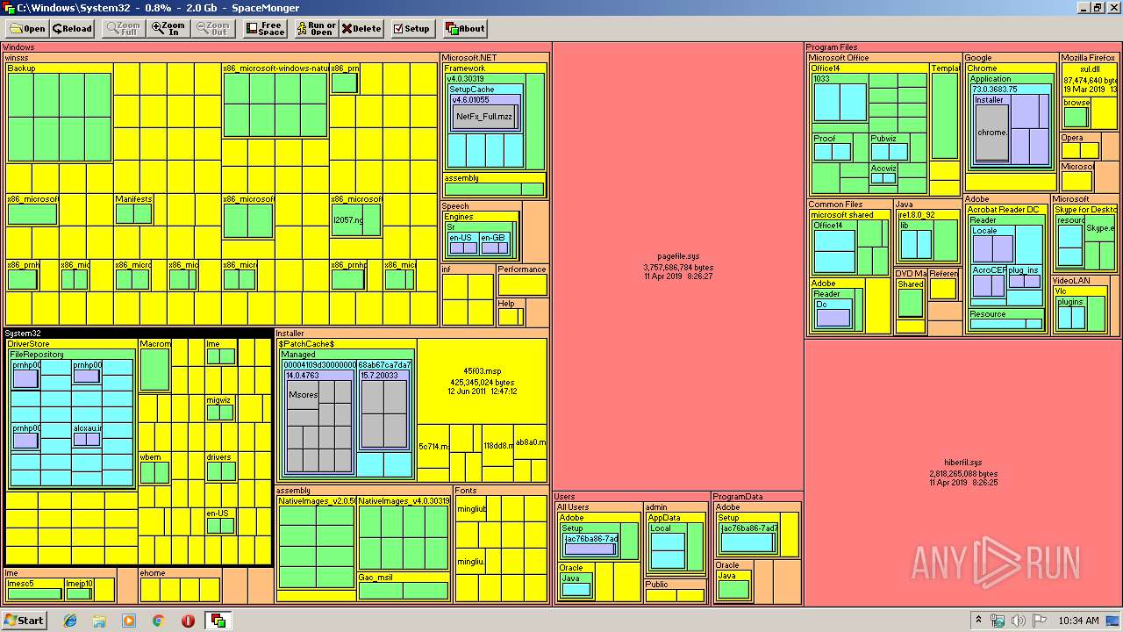Click the Zoom Out toolbar button

click(x=212, y=28)
